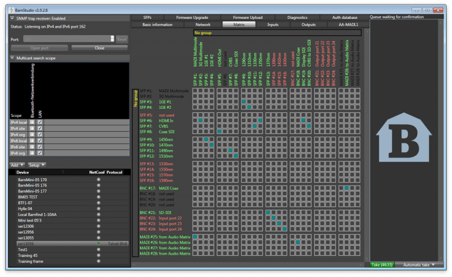The width and height of the screenshot is (452, 277).
Task: Open the Add dropdown above the device list
Action: click(x=17, y=165)
